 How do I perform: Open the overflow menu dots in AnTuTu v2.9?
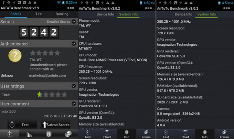tap(71, 8)
